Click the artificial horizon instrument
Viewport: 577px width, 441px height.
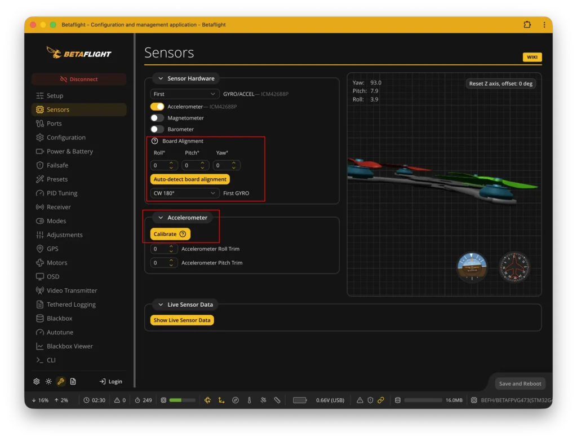click(472, 267)
